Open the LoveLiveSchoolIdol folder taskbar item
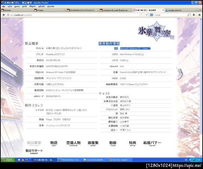This screenshot has width=203, height=169. [x=95, y=160]
